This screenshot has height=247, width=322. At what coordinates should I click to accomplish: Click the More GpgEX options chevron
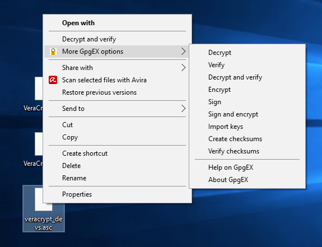183,52
